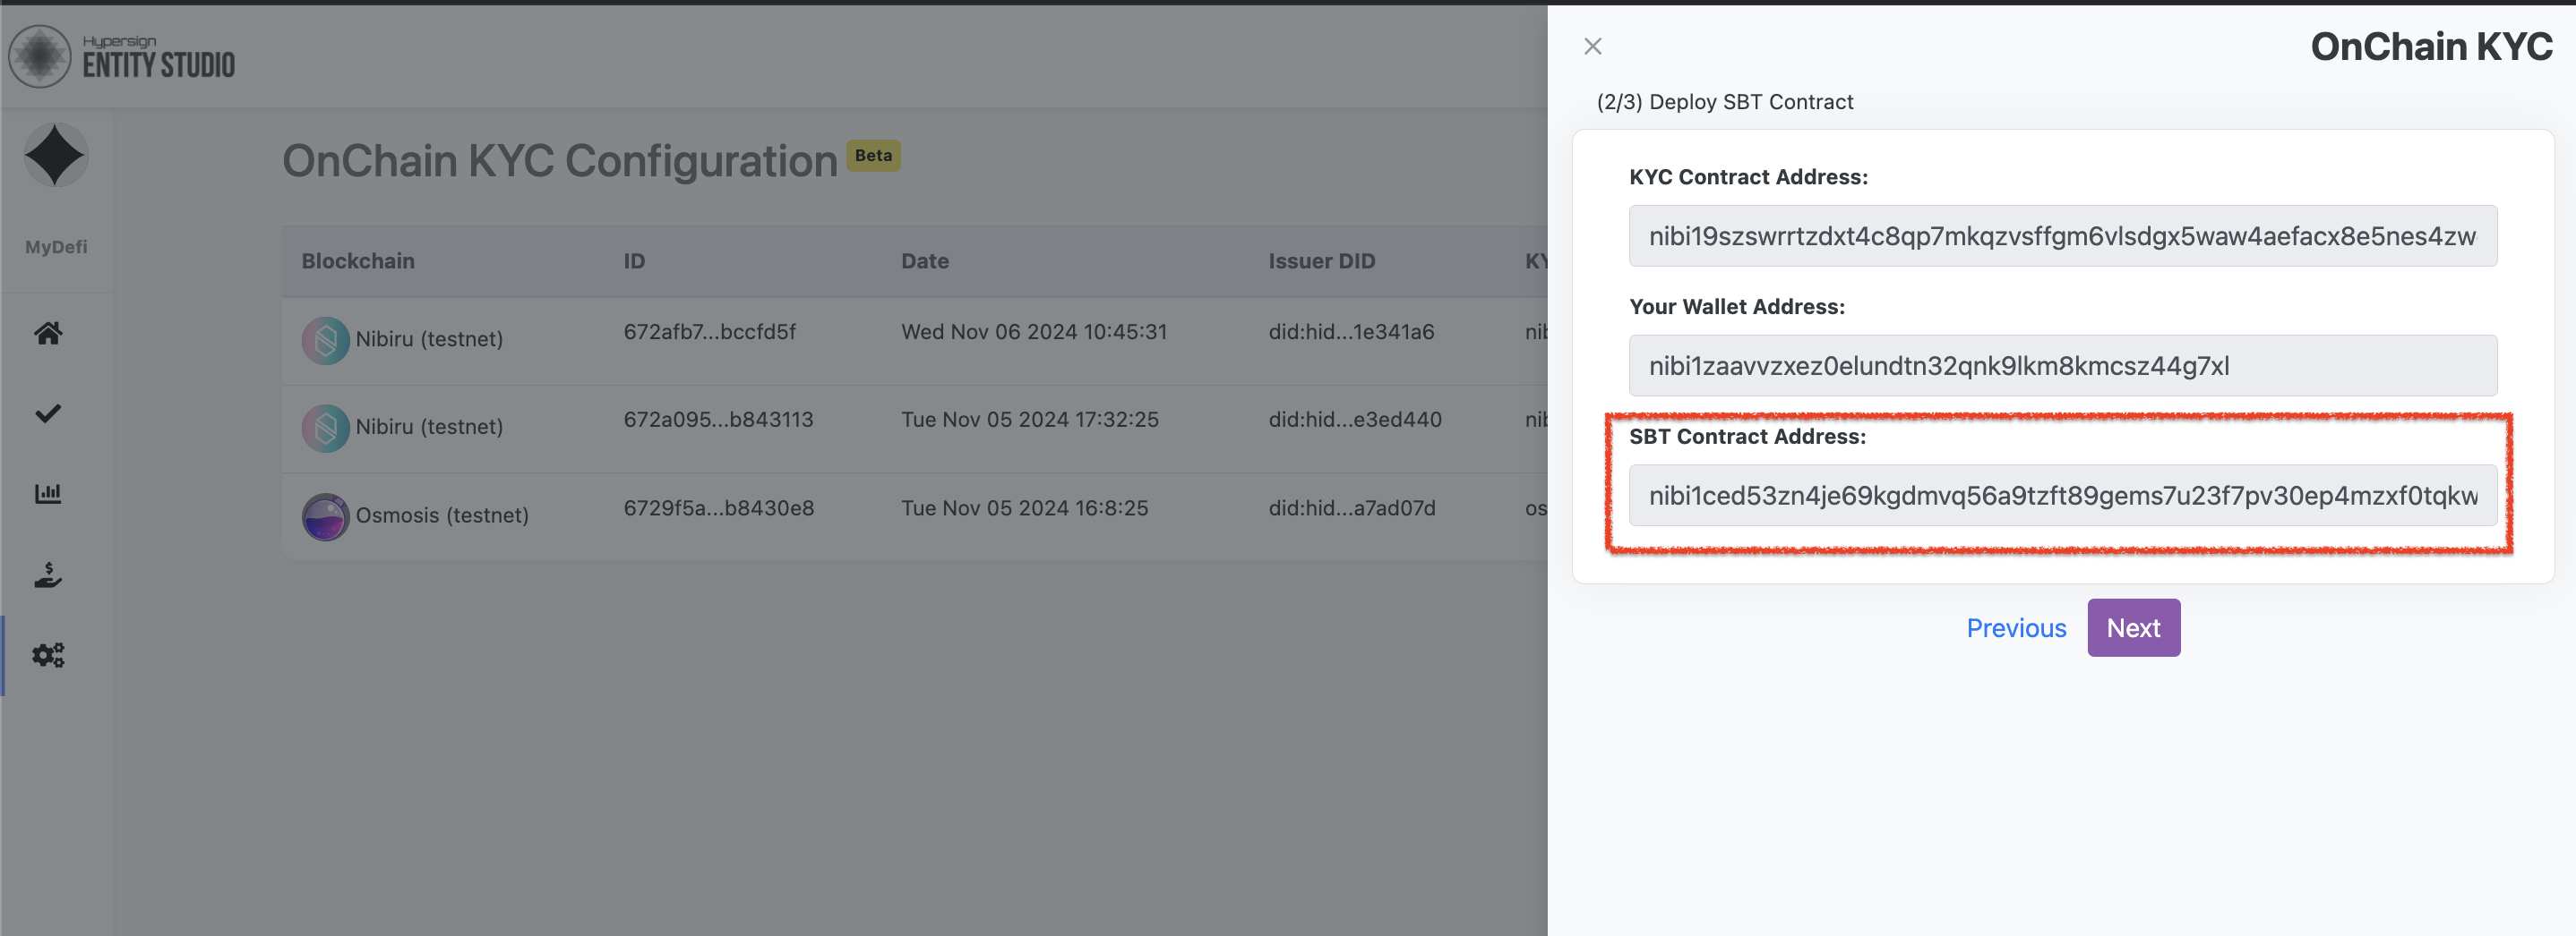Focus the Your Wallet Address field

[2062, 366]
